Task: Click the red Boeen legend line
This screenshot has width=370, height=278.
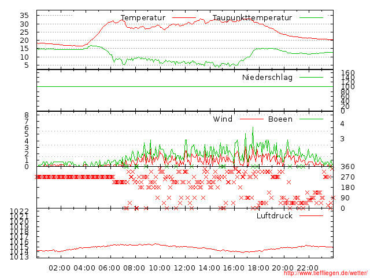Action: click(x=312, y=119)
